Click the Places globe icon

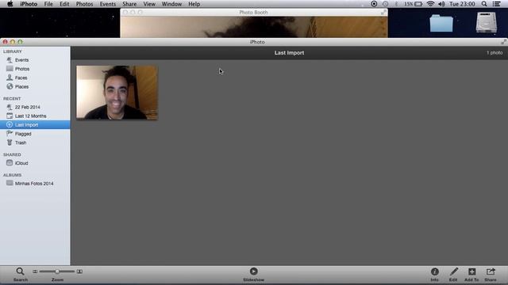point(10,86)
